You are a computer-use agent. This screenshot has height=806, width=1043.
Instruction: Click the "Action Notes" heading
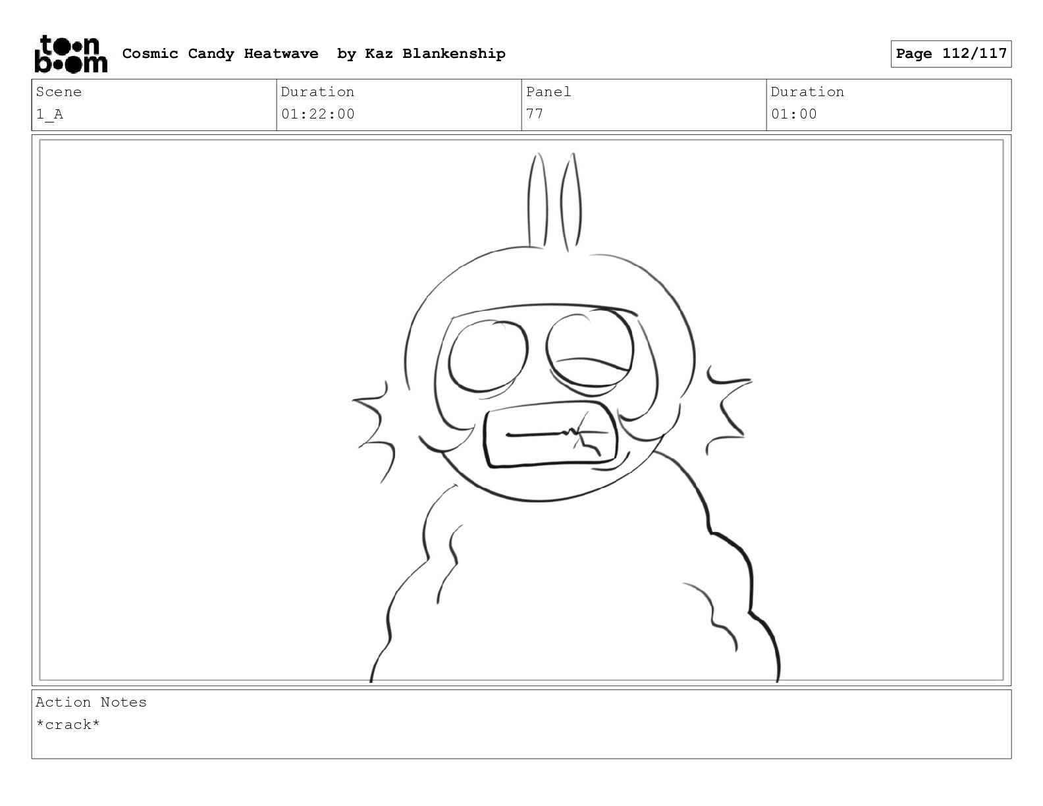(91, 702)
